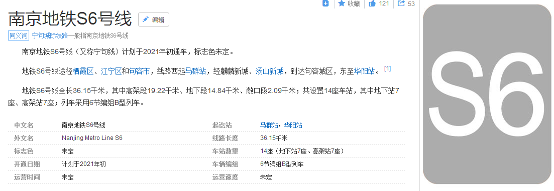Click the 编辑 edit button
This screenshot has width=554, height=191.
coord(153,19)
